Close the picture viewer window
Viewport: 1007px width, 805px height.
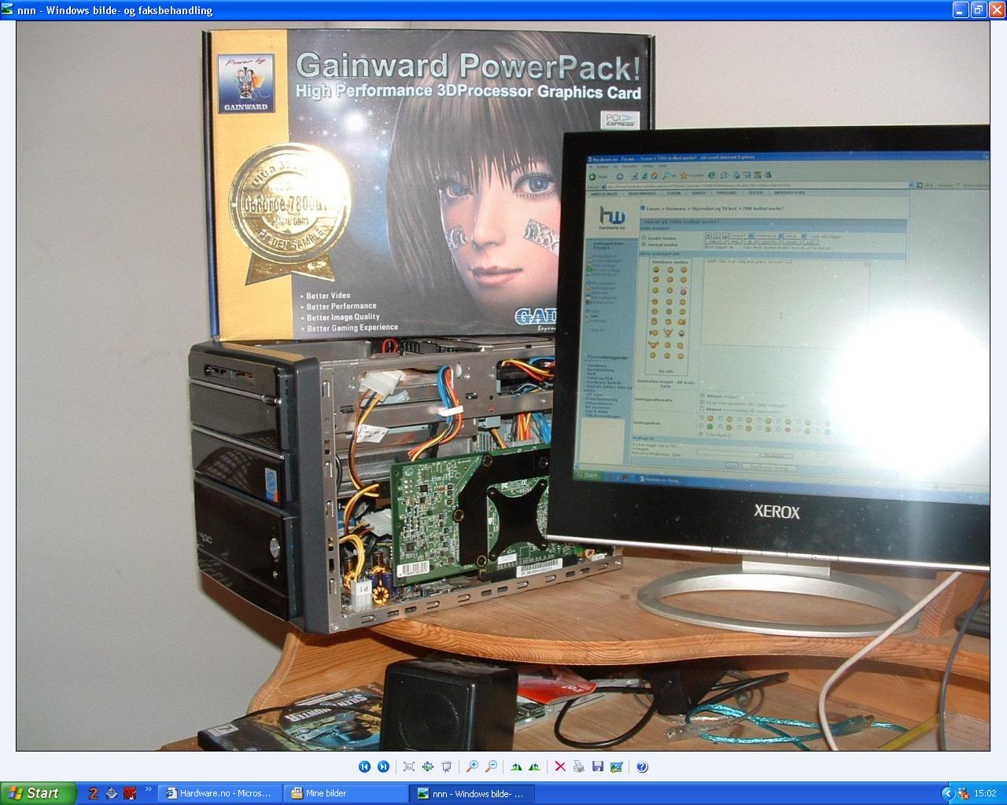click(x=996, y=9)
